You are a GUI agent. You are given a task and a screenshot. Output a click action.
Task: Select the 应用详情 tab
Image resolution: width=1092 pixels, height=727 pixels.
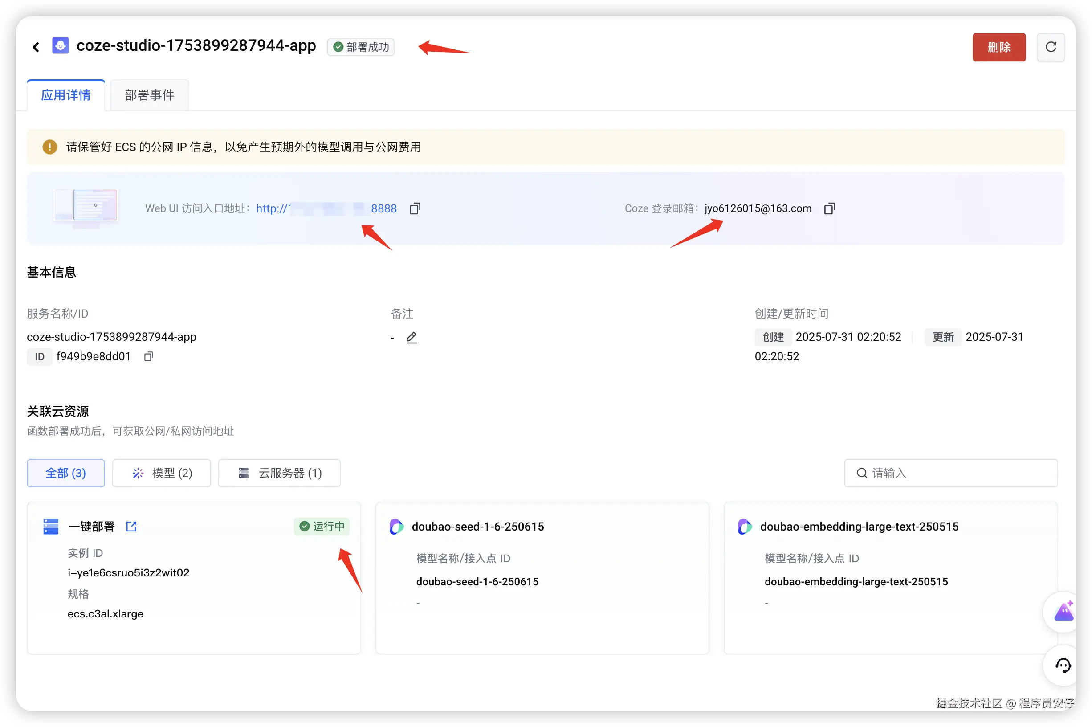tap(66, 95)
